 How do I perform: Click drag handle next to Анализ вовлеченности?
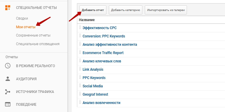[x=80, y=102]
